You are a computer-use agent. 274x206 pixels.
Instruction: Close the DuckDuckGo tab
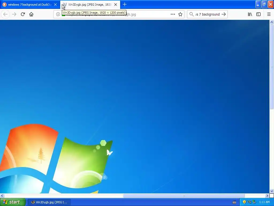pyautogui.click(x=55, y=5)
